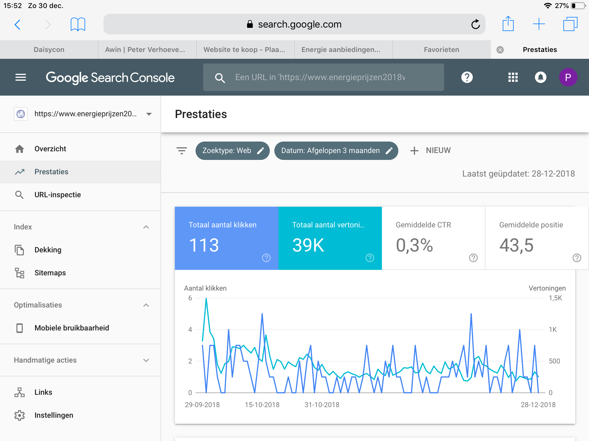Screen dimensions: 589x441
Task: Open the property selector dropdown arrow
Action: pyautogui.click(x=149, y=114)
